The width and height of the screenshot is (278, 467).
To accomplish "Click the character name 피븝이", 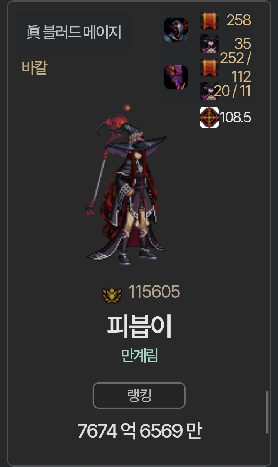I will (139, 326).
